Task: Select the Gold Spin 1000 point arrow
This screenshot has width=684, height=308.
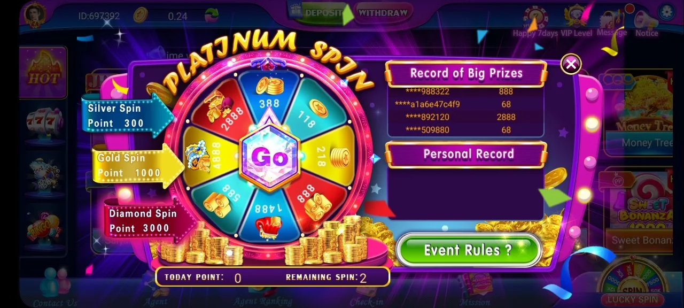Action: (138, 165)
